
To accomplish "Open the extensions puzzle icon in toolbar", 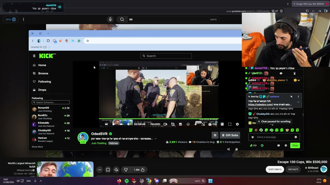I will [x=48, y=41].
